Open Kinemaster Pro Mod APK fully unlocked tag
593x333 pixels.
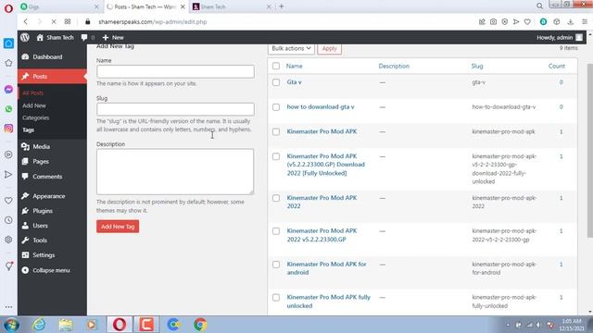(328, 302)
